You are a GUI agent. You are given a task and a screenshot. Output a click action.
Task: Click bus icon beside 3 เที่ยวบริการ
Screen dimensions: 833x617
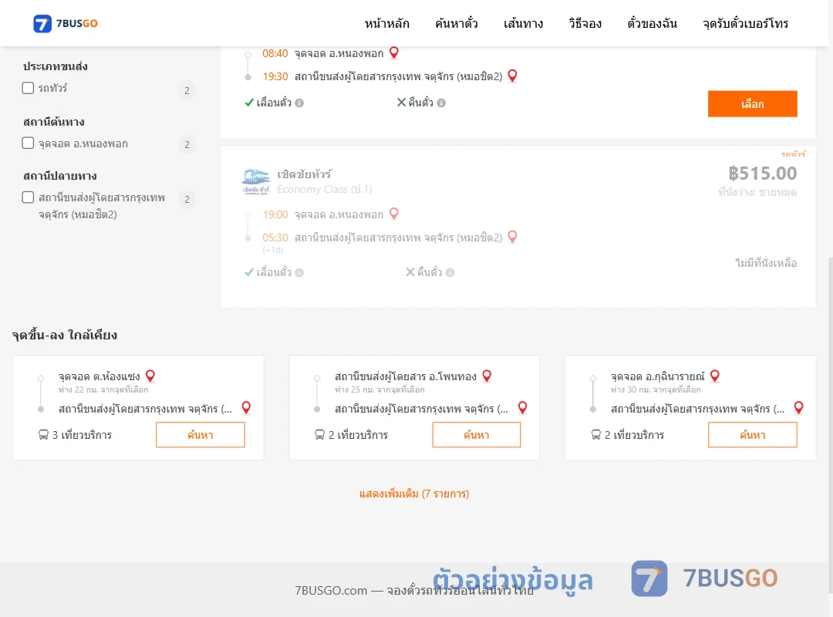click(43, 435)
